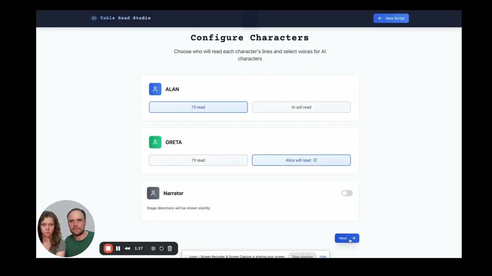The image size is (492, 276).
Task: Pause the Loom recording
Action: (118, 248)
